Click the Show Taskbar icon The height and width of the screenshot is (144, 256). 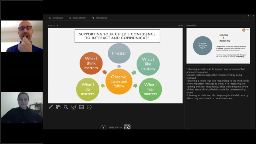coord(50,18)
